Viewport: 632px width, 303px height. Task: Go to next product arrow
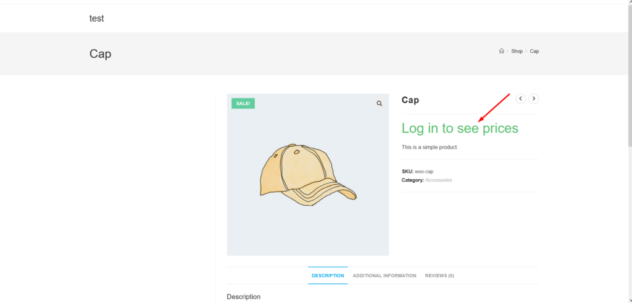click(x=534, y=99)
